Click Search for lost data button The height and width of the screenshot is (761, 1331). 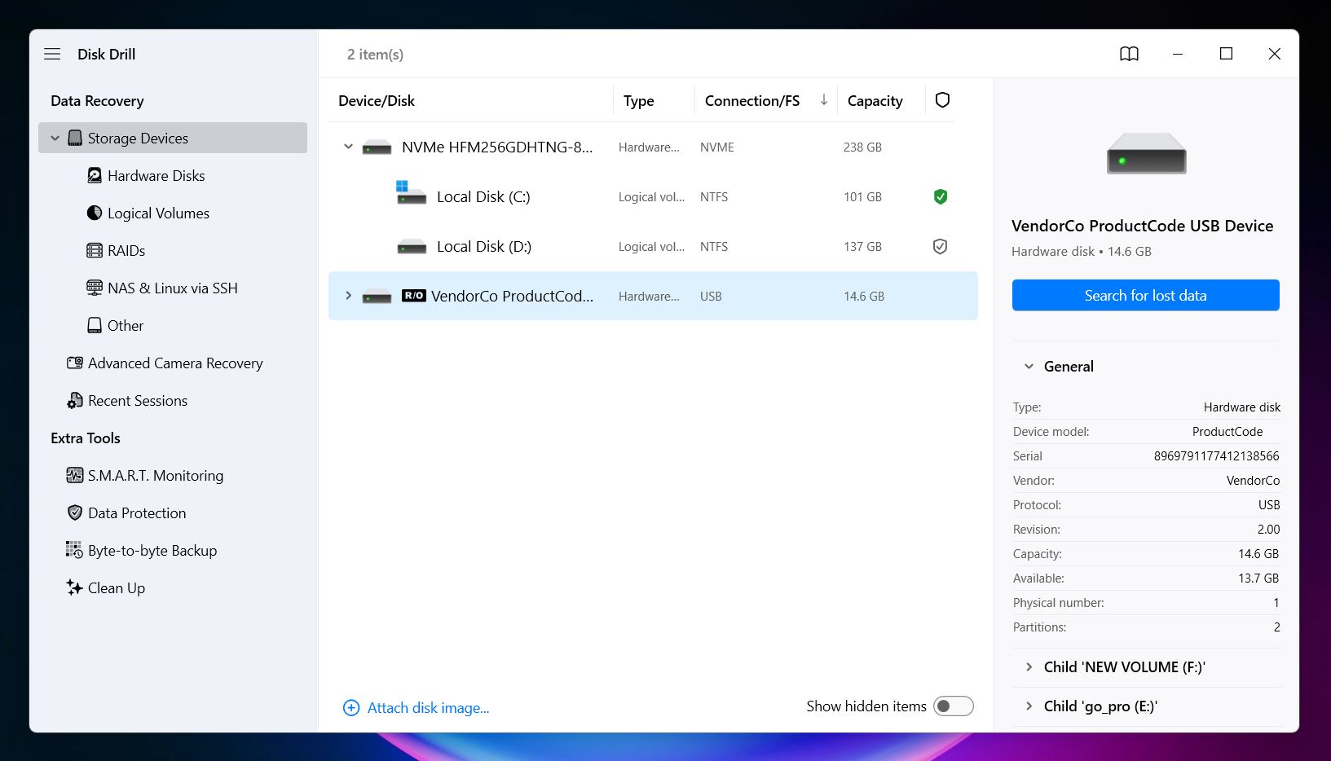click(1145, 295)
